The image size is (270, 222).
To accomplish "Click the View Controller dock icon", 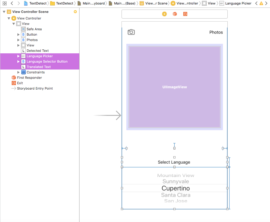I will (x=164, y=14).
